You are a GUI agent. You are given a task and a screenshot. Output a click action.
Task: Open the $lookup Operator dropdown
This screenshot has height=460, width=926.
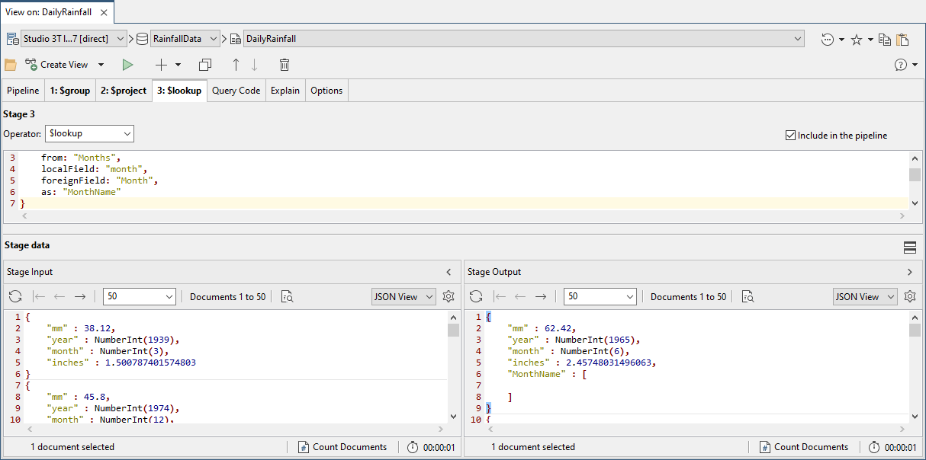click(89, 133)
